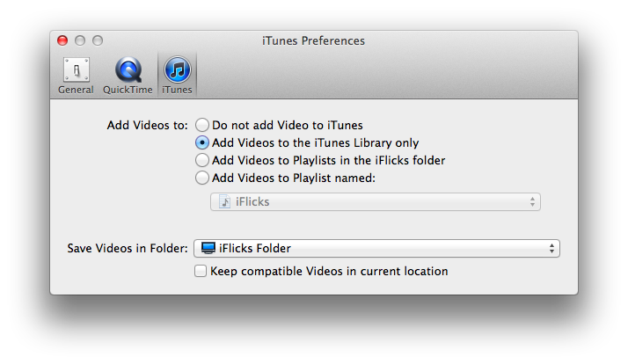Close the iTunes Preferences window
Image resolution: width=628 pixels, height=364 pixels.
(x=62, y=40)
